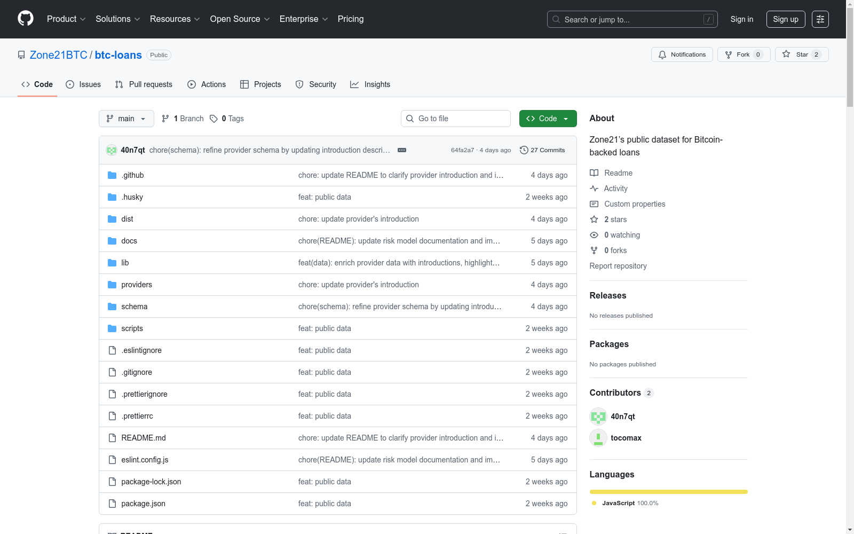Click the Sign in link
Screen dimensions: 854x534
742,19
